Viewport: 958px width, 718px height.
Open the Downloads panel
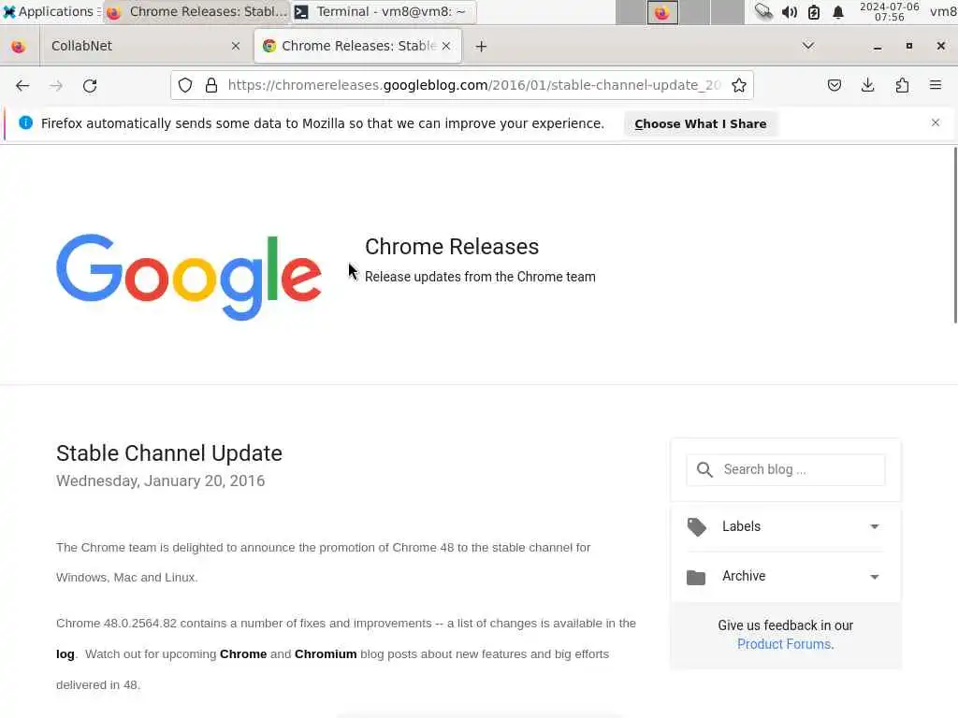point(867,85)
